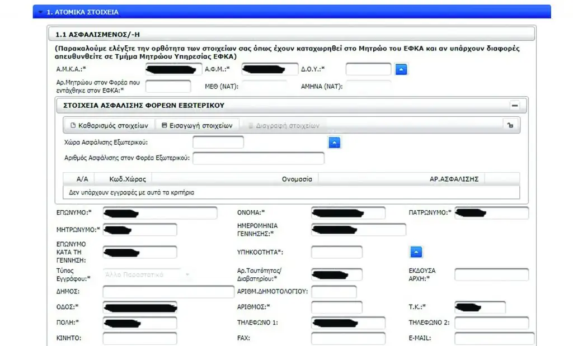Click the ΚΙΝΗΤΟ input field
Image resolution: width=573 pixels, height=346 pixels.
click(x=139, y=338)
